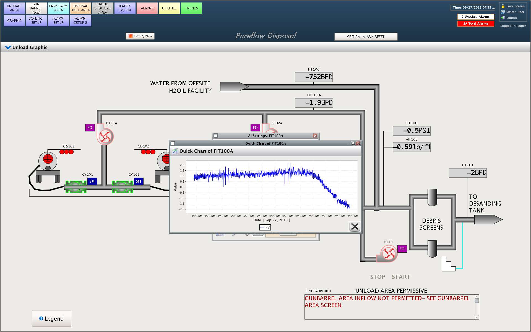Open the SCALING SETUP screen
Image resolution: width=531 pixels, height=332 pixels.
point(37,20)
